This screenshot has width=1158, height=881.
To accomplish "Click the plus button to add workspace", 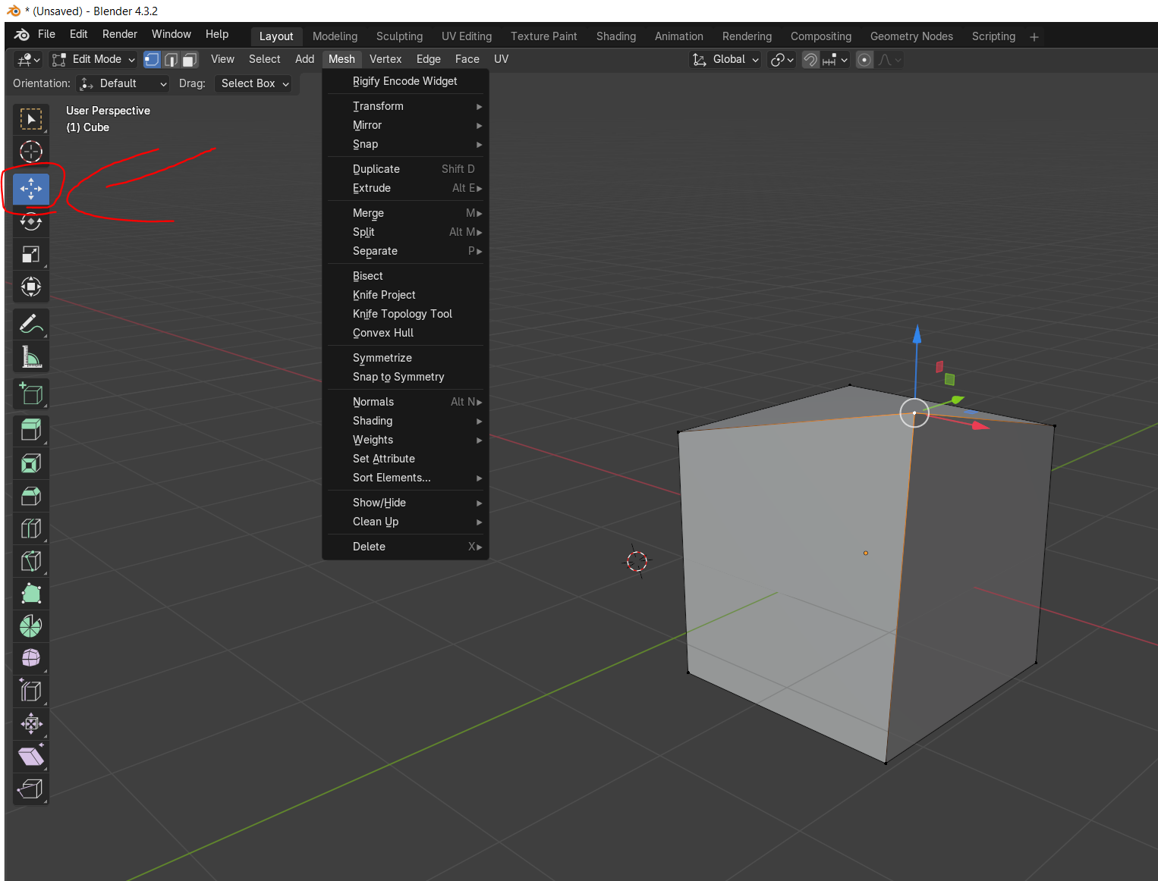I will click(x=1034, y=37).
